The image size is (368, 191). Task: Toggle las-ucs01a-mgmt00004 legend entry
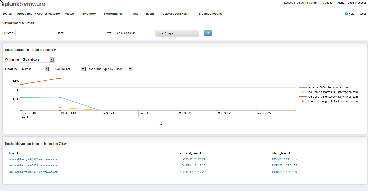pos(328,97)
